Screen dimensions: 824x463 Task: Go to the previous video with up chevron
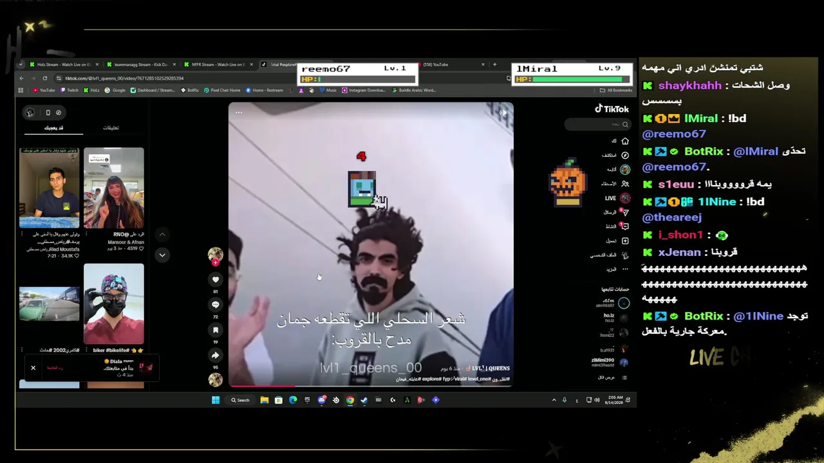[162, 235]
